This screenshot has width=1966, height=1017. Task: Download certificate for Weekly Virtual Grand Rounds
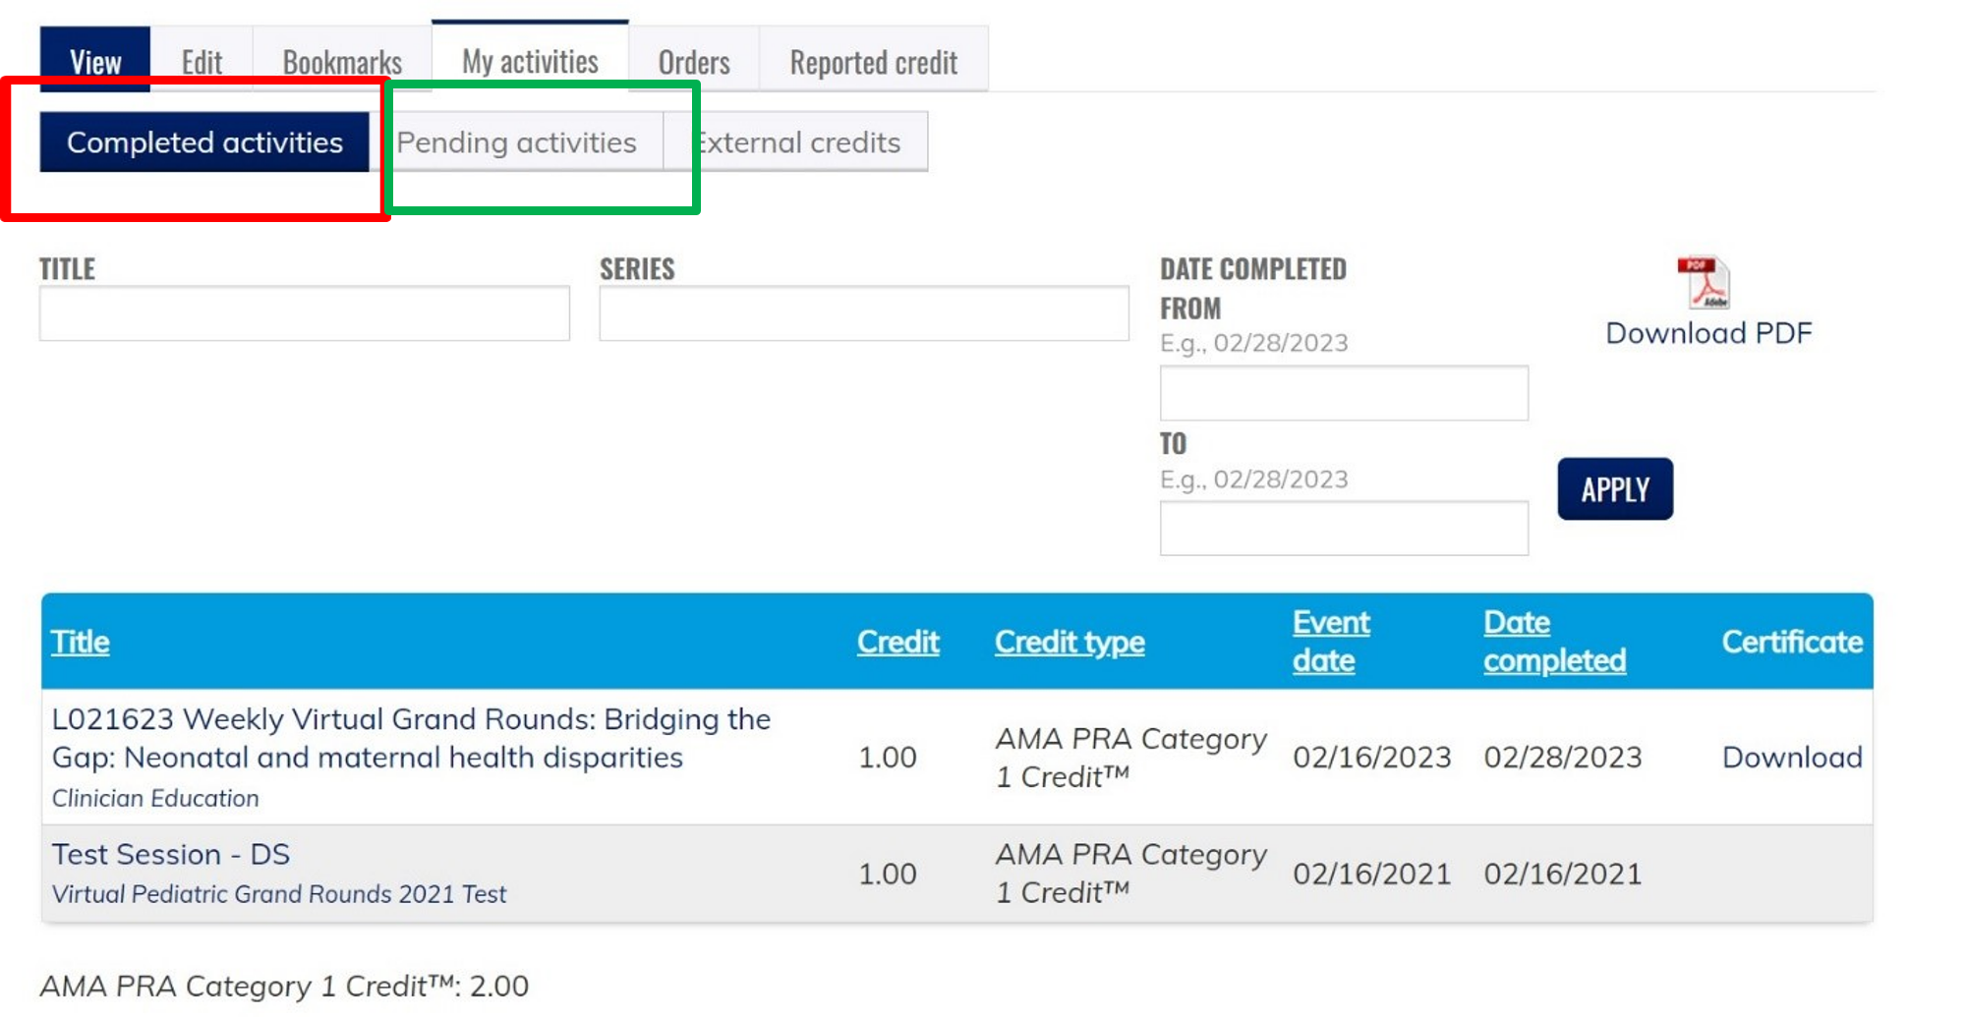point(1792,757)
